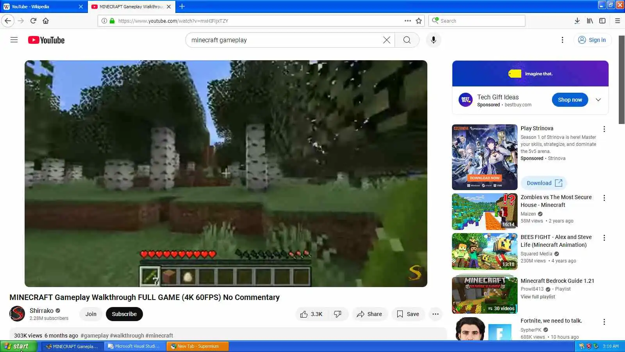Reload the current page
Image resolution: width=625 pixels, height=352 pixels.
(x=33, y=21)
